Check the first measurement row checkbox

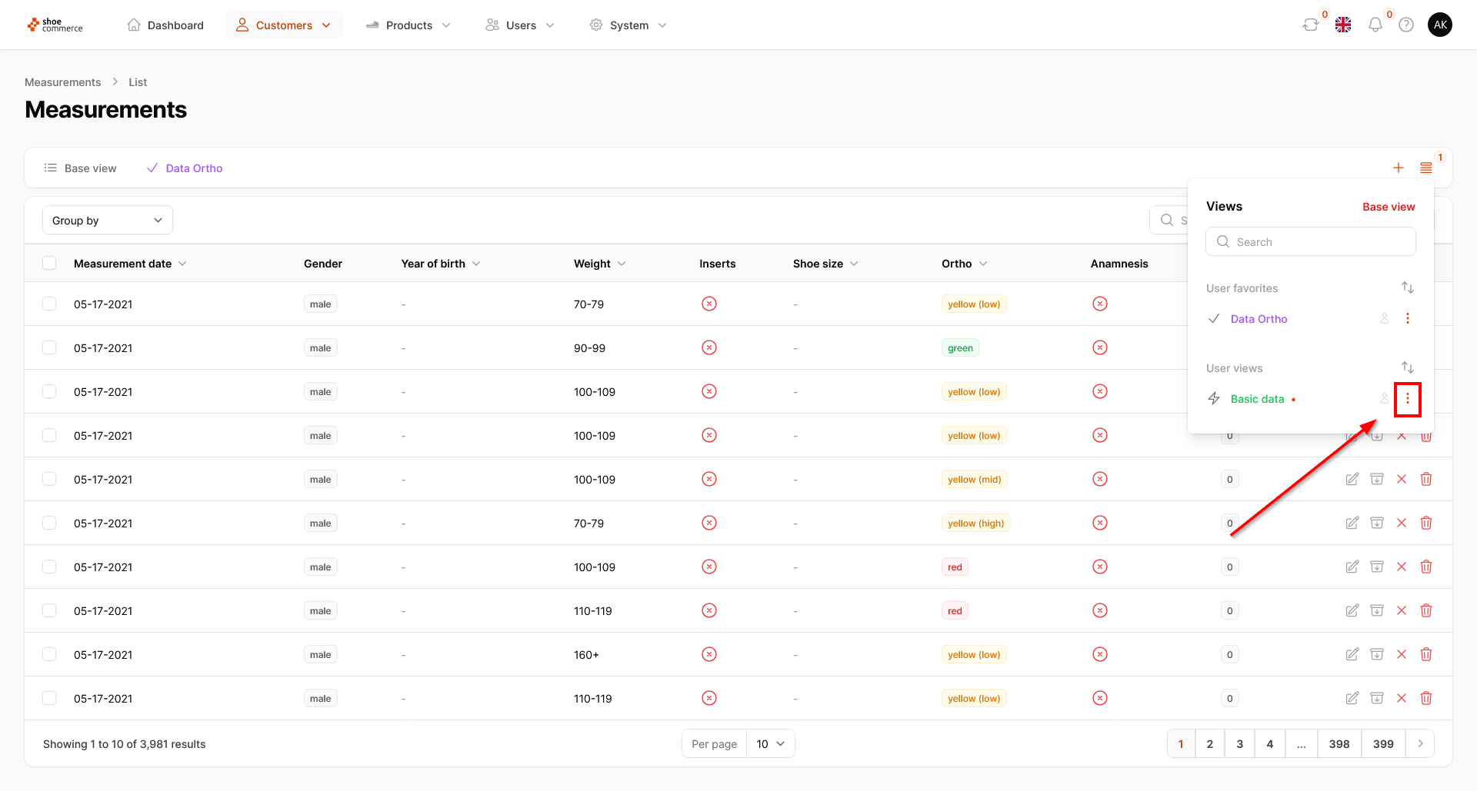50,304
